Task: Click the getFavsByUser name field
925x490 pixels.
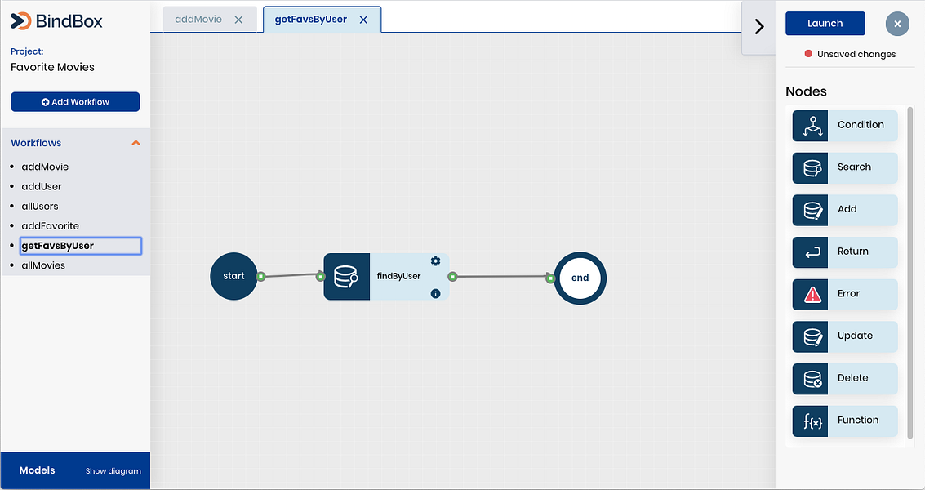Action: 81,246
